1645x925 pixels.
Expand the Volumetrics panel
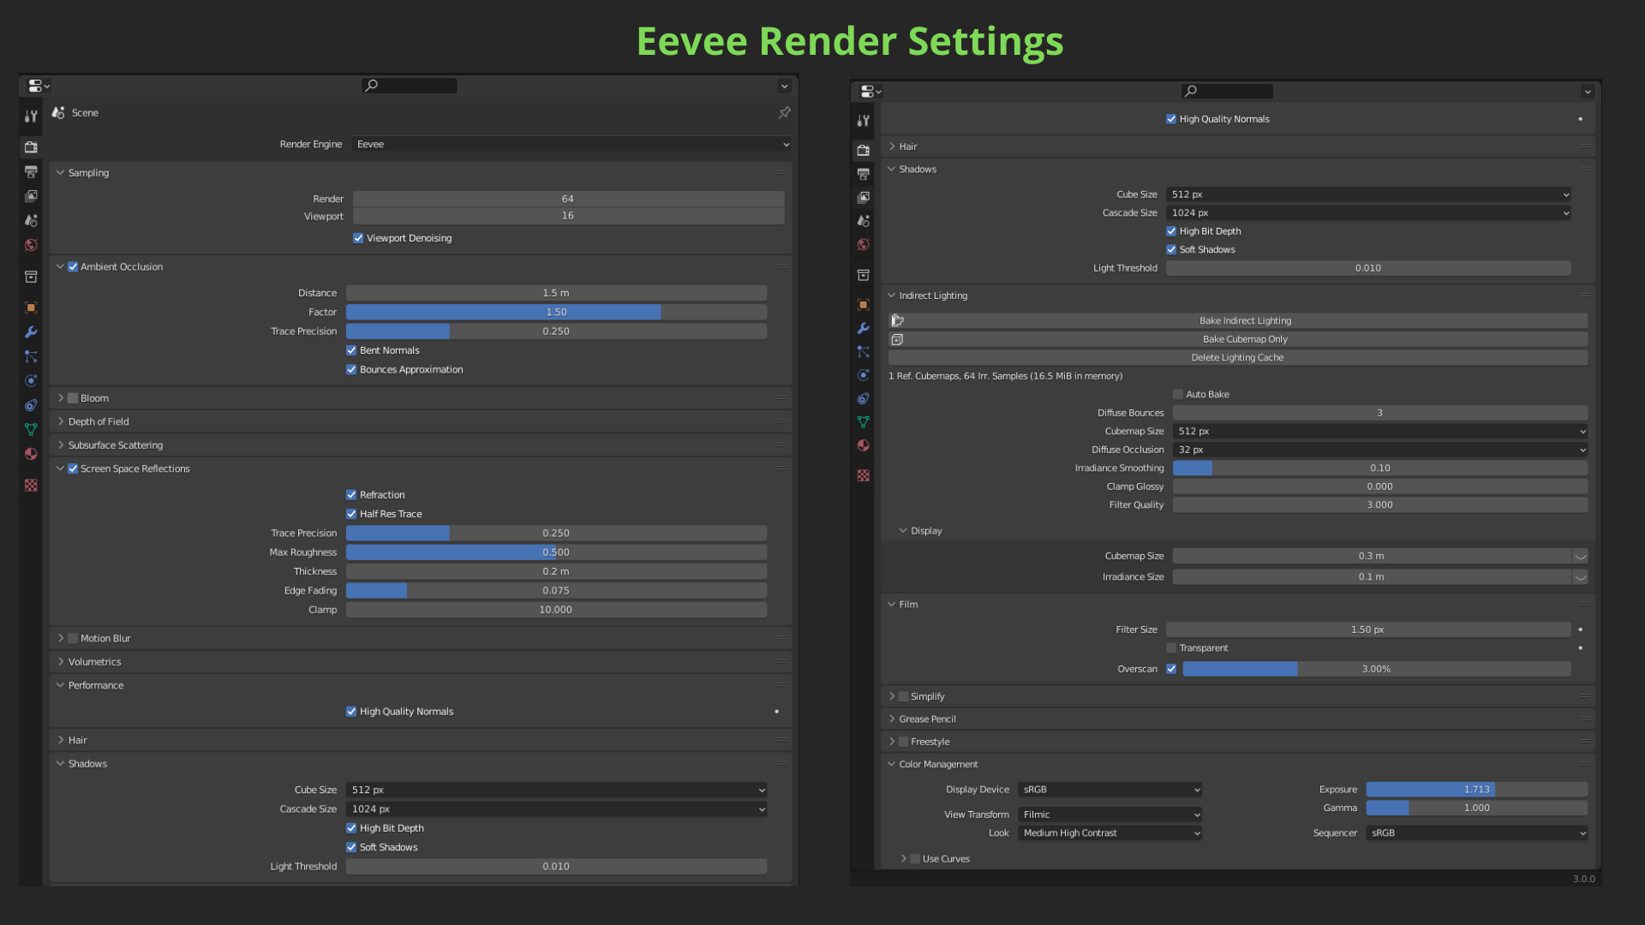coord(61,662)
